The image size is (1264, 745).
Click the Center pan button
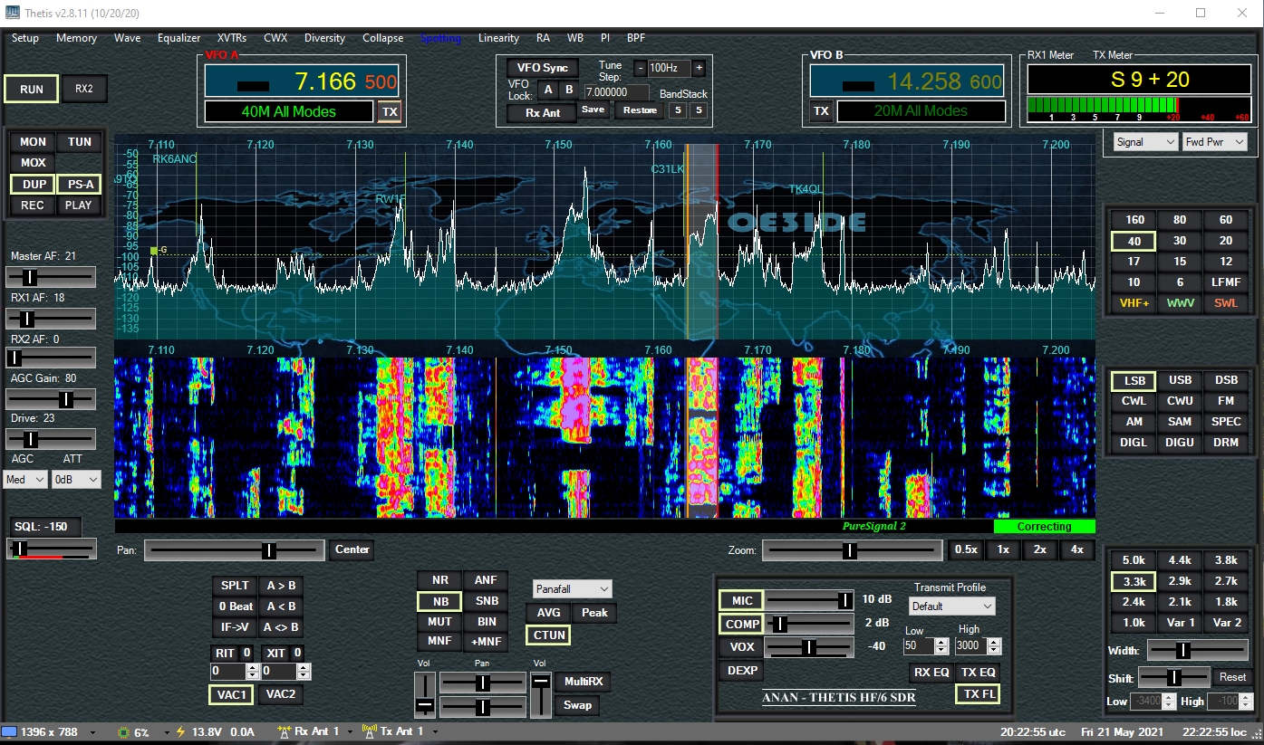352,549
